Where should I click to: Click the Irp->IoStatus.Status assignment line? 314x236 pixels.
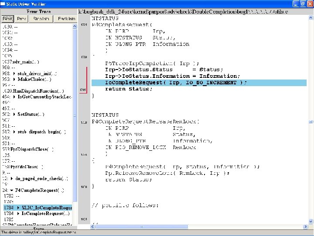[164, 69]
